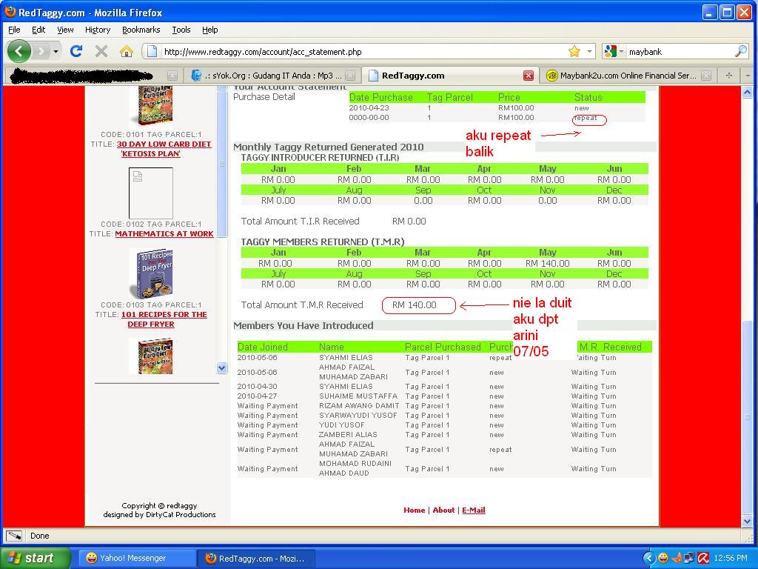Click the sidebar product list scroll-down arrow
The image size is (758, 569).
[x=221, y=368]
